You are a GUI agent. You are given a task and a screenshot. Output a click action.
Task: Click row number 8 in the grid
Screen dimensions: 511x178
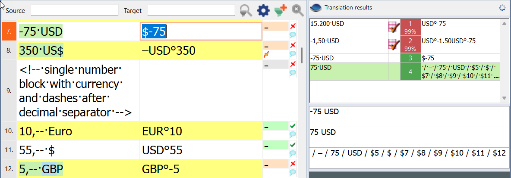click(x=9, y=50)
